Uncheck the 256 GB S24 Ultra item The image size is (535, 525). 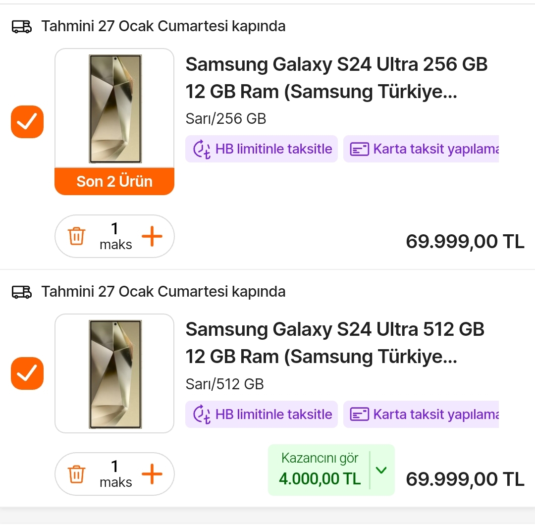click(x=27, y=122)
